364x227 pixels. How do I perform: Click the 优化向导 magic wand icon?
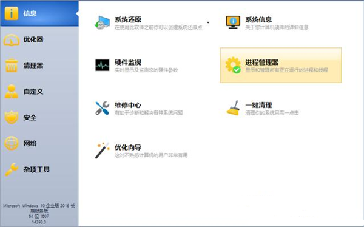[102, 151]
